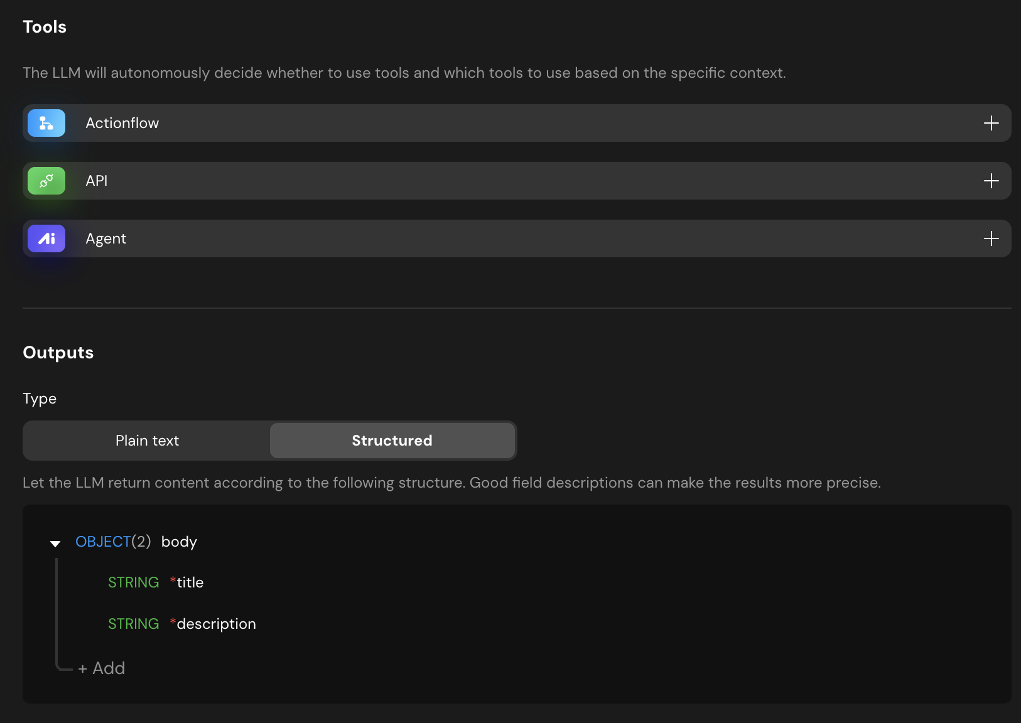Click the purple Agent AI icon

click(46, 238)
